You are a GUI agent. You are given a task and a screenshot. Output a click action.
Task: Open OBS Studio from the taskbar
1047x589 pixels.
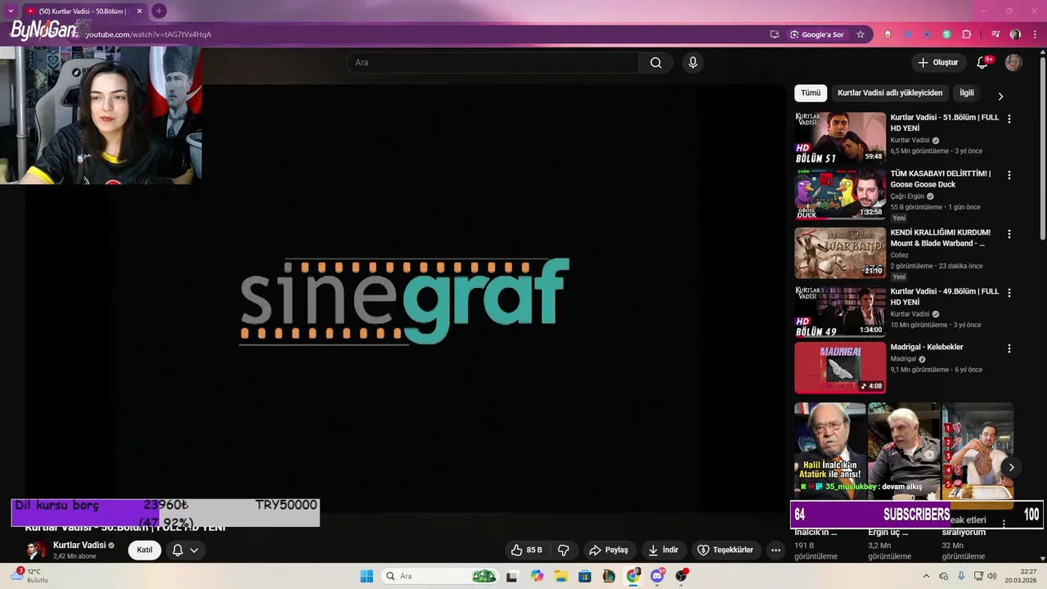(681, 576)
